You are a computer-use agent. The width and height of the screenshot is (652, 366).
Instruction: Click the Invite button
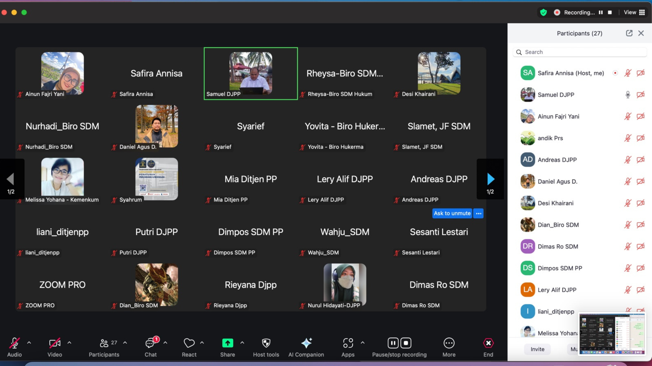tap(538, 349)
